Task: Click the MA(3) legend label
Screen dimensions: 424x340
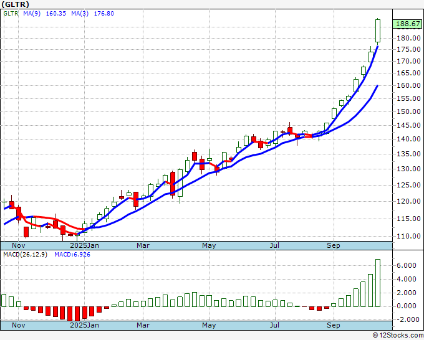Action: click(x=80, y=14)
